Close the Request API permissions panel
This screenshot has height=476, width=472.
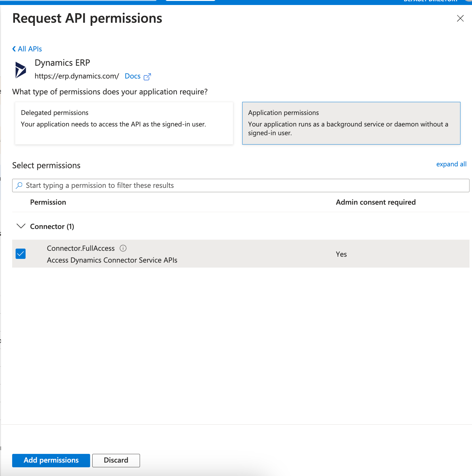(x=460, y=18)
